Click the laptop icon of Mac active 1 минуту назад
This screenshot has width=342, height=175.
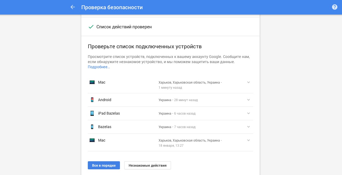click(92, 82)
